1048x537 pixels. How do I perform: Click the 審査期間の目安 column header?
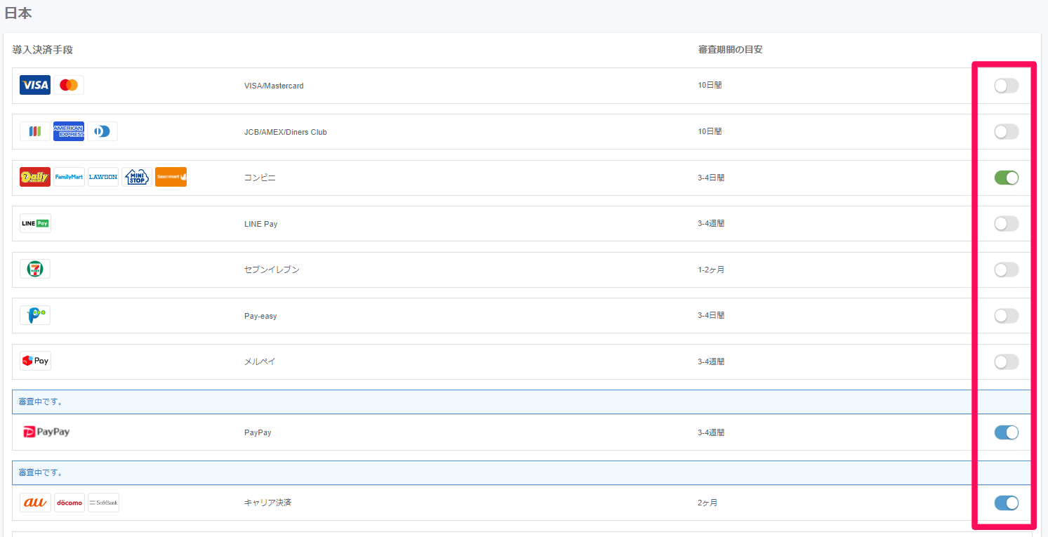click(730, 50)
